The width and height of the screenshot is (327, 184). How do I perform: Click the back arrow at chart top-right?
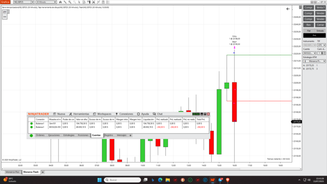click(x=288, y=9)
